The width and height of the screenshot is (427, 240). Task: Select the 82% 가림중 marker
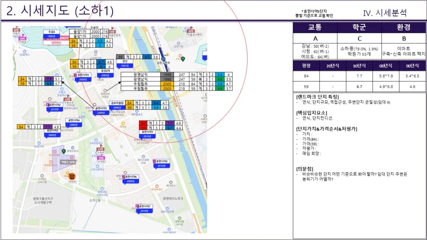(23, 39)
